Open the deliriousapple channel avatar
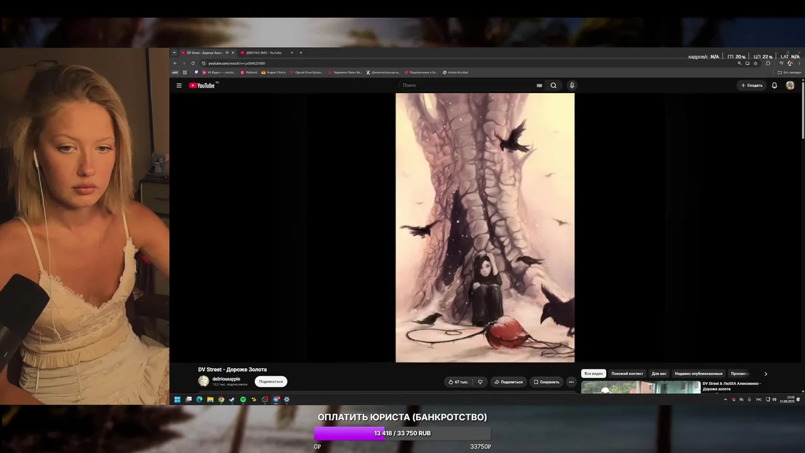This screenshot has width=805, height=453. click(204, 381)
